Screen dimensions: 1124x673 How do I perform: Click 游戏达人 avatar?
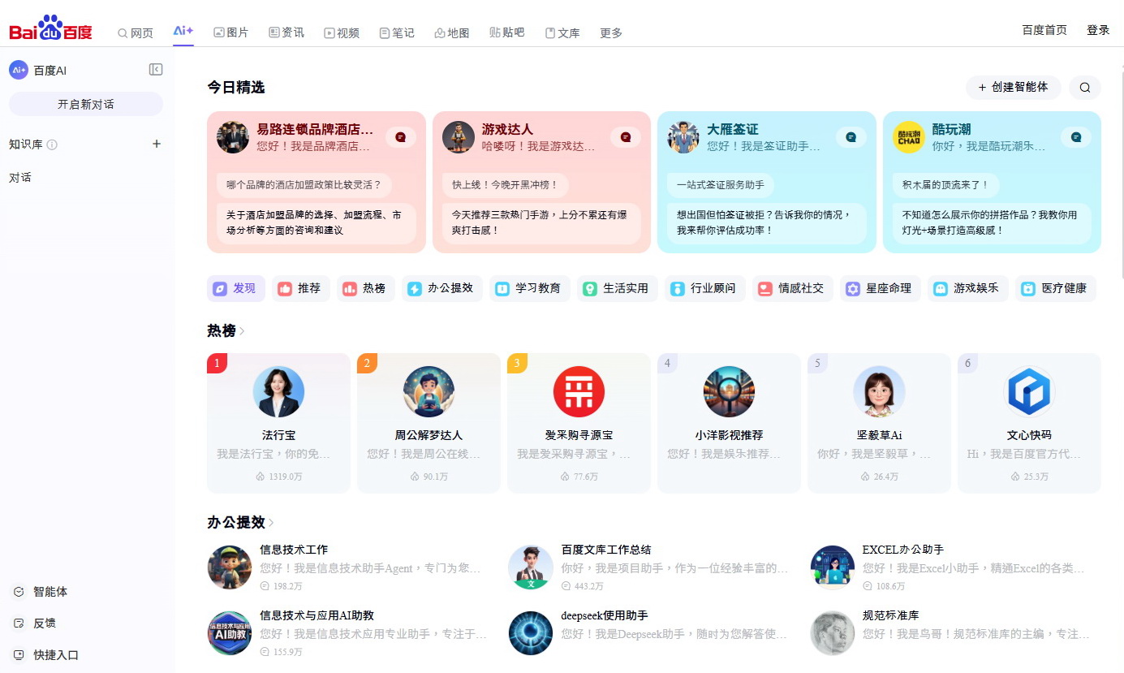459,137
